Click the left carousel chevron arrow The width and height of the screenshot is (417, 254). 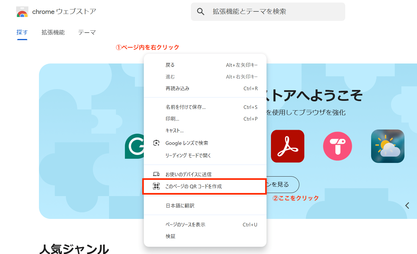coord(407,206)
